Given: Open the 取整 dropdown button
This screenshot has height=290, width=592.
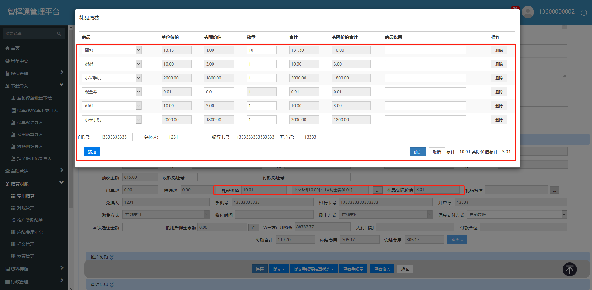Looking at the screenshot, I should (x=457, y=240).
